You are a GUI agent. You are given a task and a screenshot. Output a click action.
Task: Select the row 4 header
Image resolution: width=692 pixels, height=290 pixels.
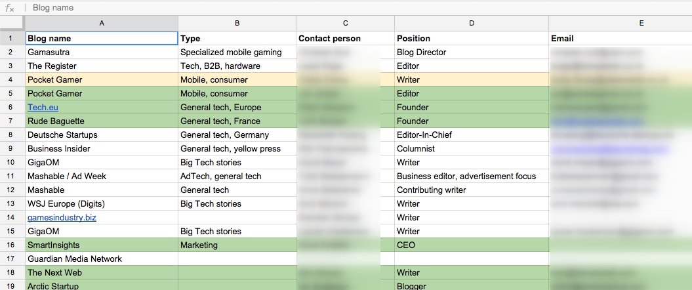pos(12,80)
